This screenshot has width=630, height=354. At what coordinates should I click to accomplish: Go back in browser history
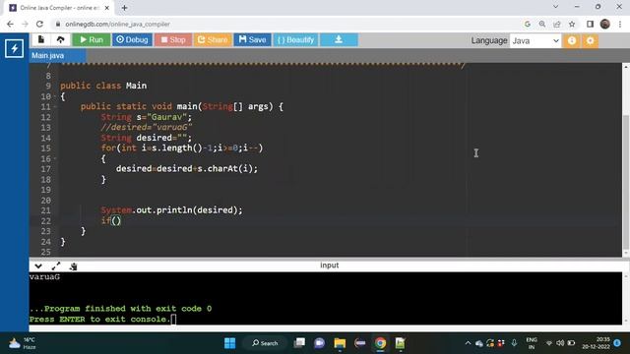click(10, 24)
